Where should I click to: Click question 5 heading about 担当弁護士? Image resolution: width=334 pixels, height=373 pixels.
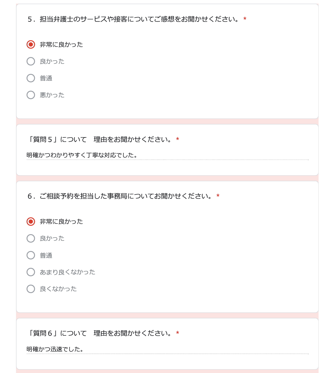[x=133, y=19]
